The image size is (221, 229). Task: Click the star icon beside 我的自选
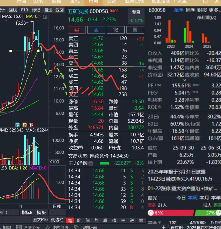pyautogui.click(x=48, y=227)
